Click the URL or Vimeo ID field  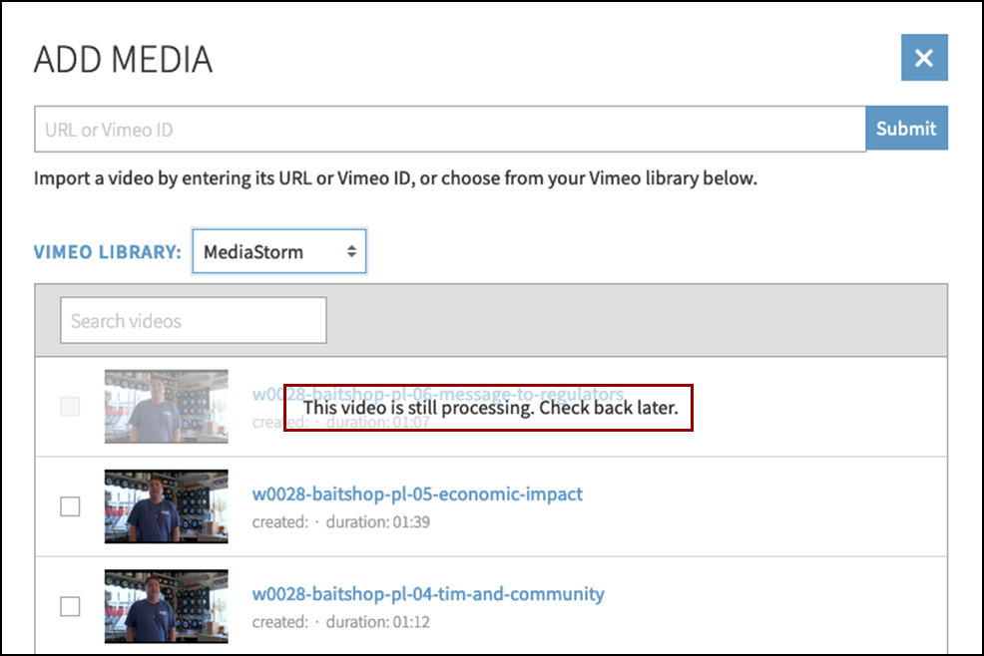[x=449, y=130]
